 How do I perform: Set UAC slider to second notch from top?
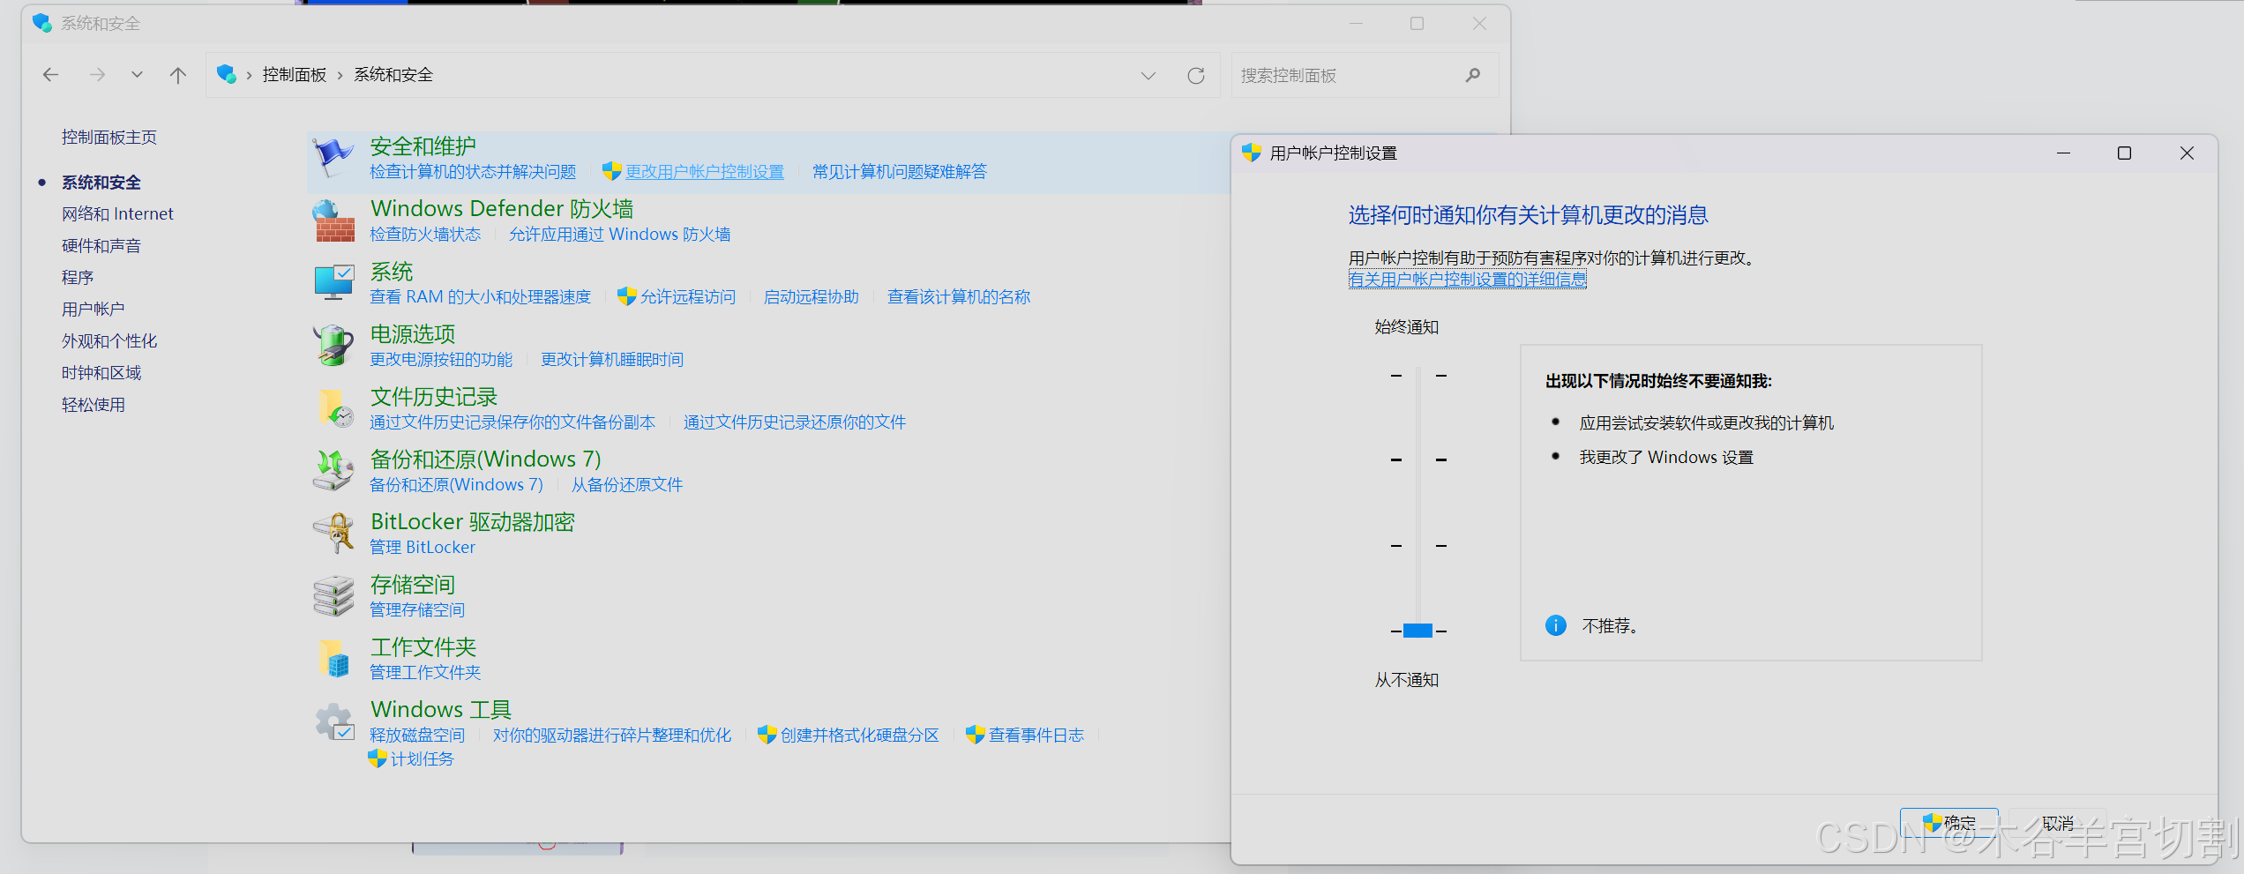1418,459
